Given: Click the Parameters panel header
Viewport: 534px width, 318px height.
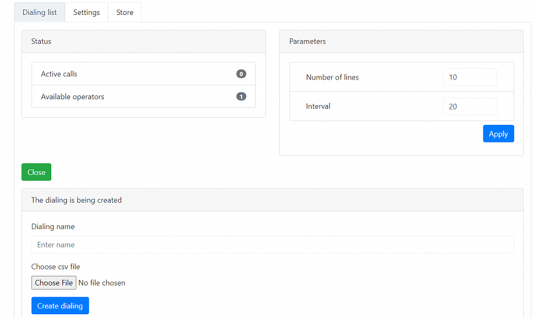Looking at the screenshot, I should point(308,41).
